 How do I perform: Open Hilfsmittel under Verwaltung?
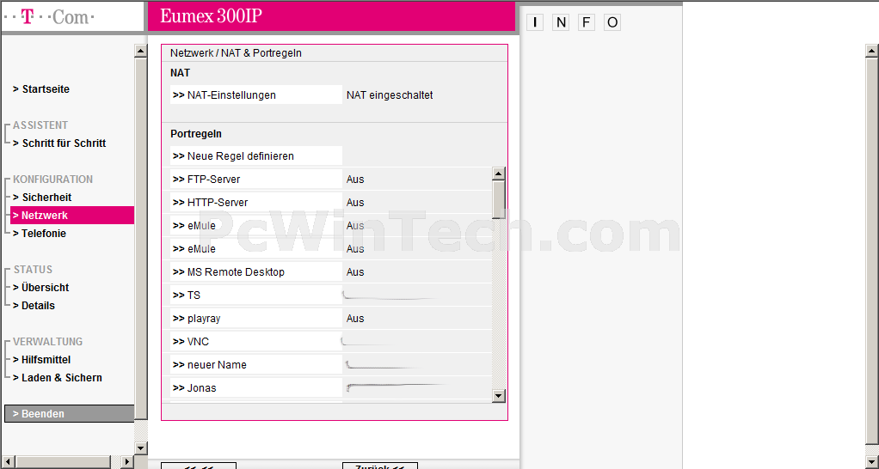click(x=42, y=360)
